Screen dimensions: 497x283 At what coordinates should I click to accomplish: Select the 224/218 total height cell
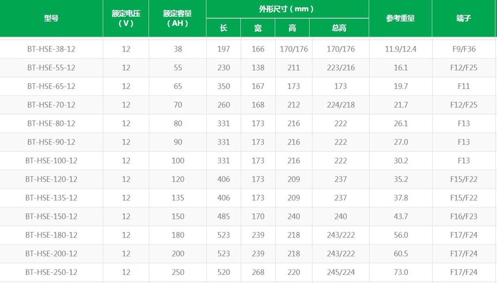pyautogui.click(x=339, y=105)
